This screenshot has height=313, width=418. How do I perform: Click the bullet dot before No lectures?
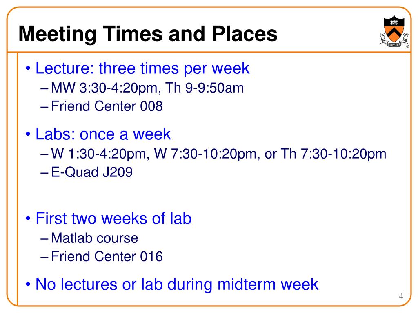(x=28, y=284)
